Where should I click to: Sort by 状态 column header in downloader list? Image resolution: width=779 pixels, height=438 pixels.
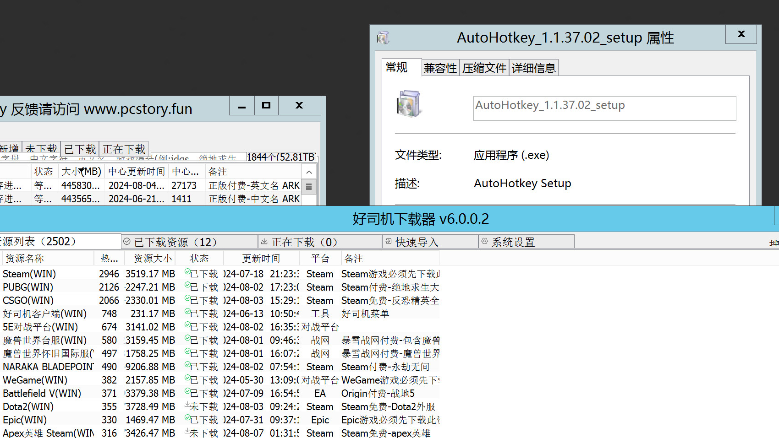(199, 258)
